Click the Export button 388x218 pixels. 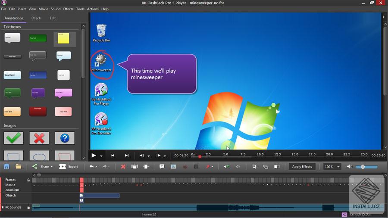click(x=69, y=166)
